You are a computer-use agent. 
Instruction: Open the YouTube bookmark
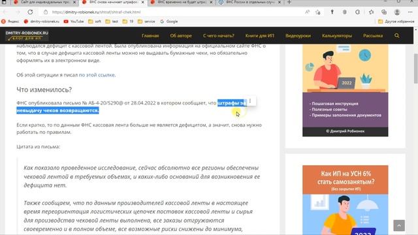click(74, 22)
